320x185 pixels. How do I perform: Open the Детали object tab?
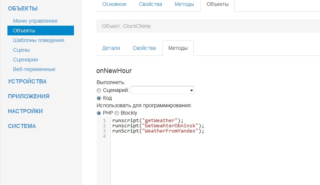(x=111, y=48)
